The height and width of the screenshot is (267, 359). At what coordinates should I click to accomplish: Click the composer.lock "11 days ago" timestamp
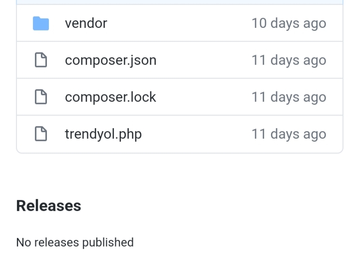click(289, 97)
